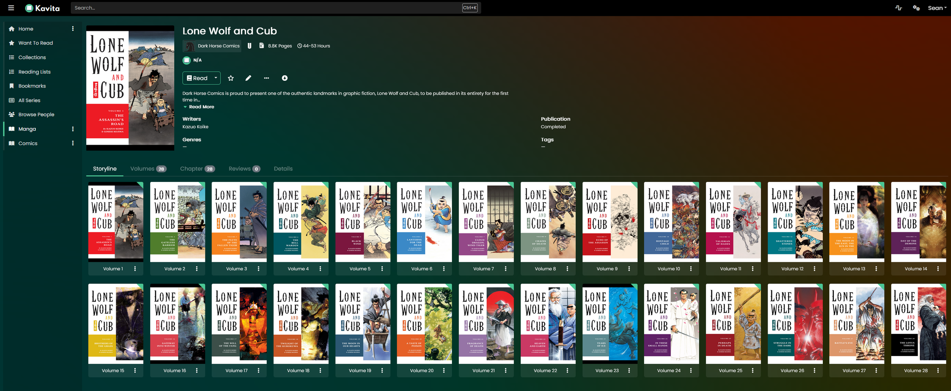
Task: Open Volume 13 three-dot menu
Action: tap(876, 269)
